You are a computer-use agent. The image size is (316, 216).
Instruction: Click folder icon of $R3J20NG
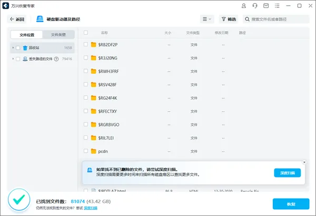point(94,58)
